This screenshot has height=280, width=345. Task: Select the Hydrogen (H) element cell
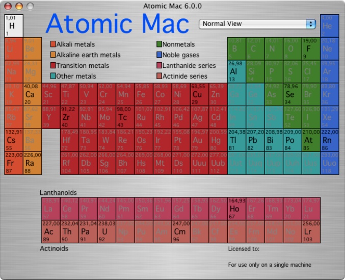(x=14, y=26)
